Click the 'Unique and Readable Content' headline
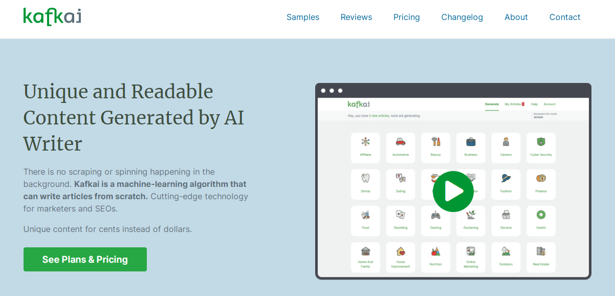This screenshot has width=615, height=296. [x=134, y=117]
